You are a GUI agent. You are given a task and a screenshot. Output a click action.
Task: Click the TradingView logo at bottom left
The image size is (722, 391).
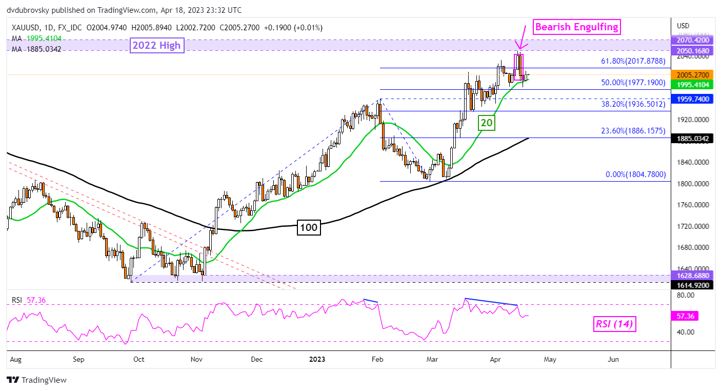(37, 380)
